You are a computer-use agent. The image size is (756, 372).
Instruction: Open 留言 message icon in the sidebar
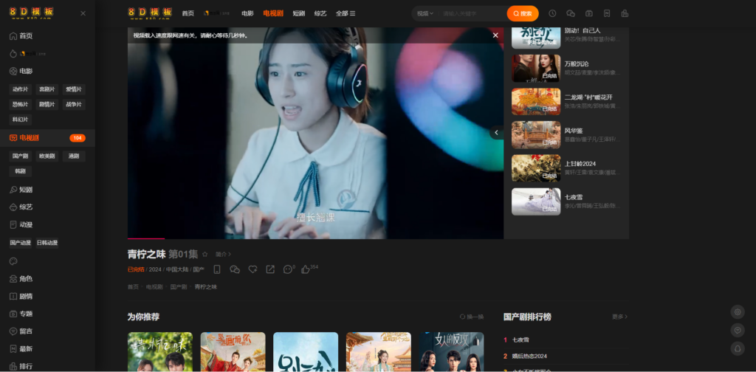[x=13, y=331]
